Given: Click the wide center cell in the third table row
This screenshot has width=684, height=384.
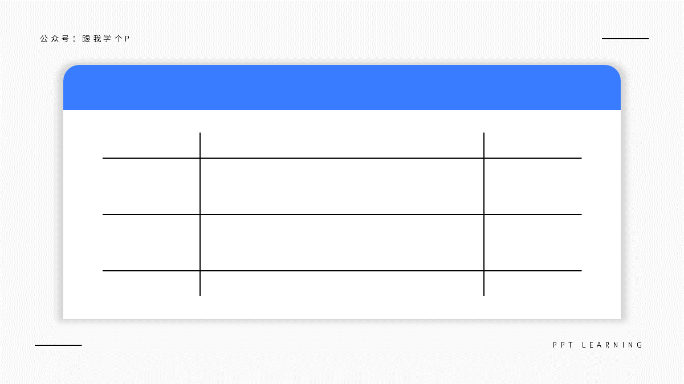Looking at the screenshot, I should pyautogui.click(x=342, y=242).
